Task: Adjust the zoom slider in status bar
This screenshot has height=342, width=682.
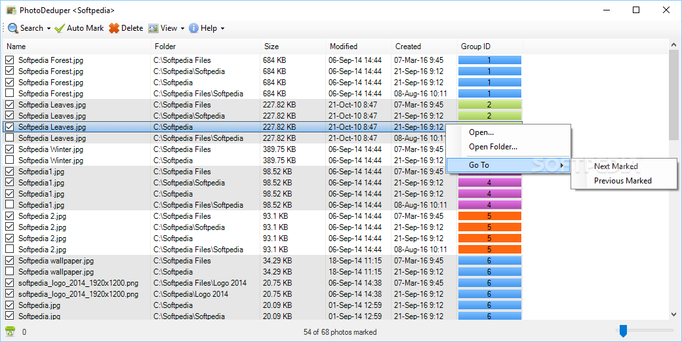Action: click(623, 331)
